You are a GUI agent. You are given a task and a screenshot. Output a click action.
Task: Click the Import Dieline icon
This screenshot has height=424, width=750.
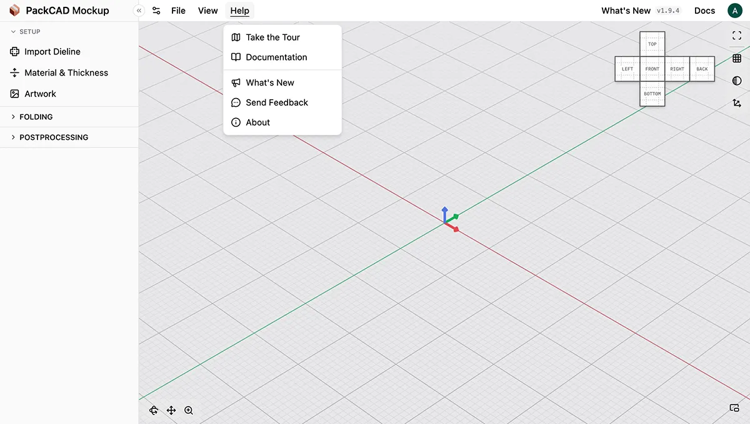pos(15,52)
